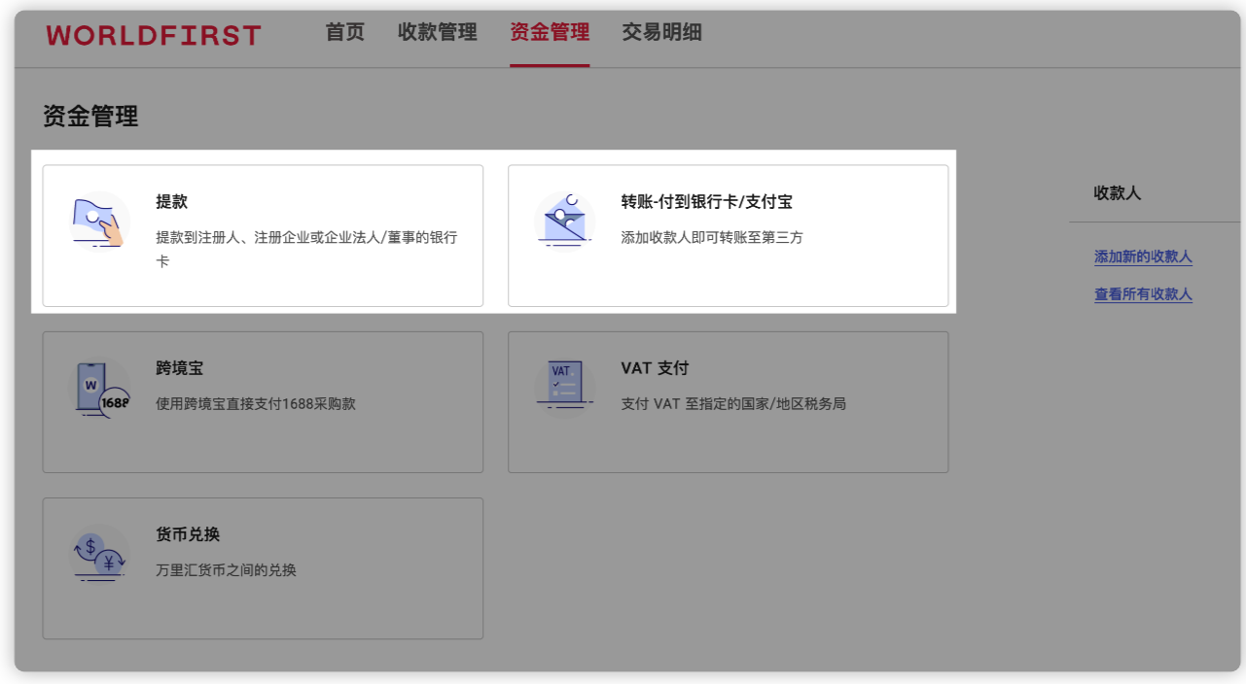
Task: Open the 查看所有收款人 link
Action: coord(1143,294)
